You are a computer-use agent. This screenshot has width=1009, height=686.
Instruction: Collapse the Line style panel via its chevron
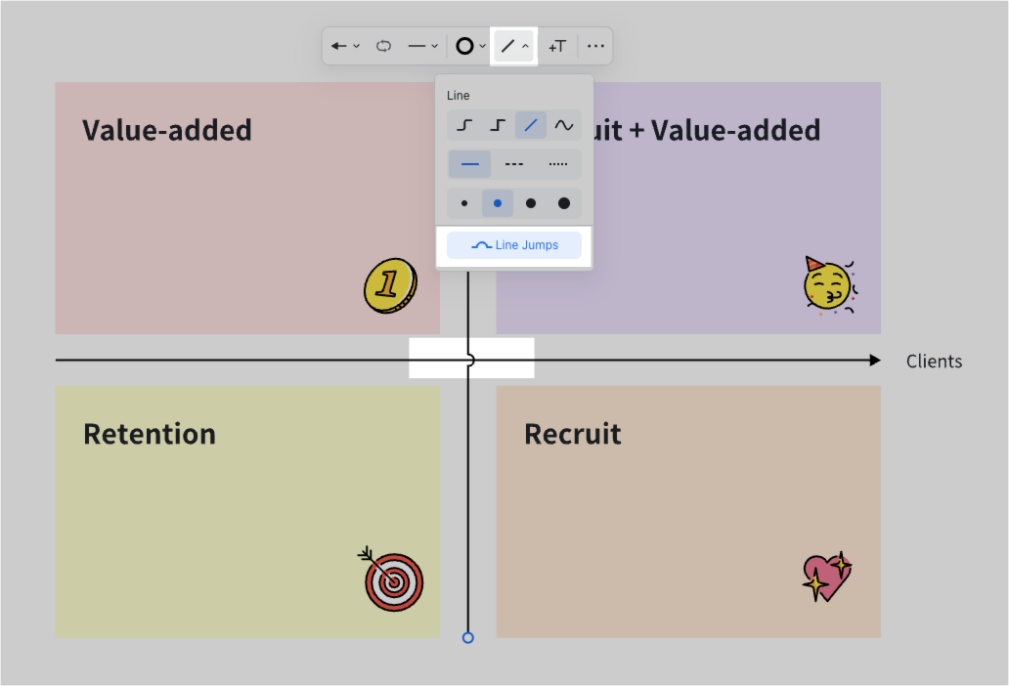pyautogui.click(x=525, y=45)
